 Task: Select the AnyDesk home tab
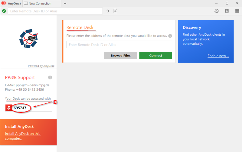(11, 3)
